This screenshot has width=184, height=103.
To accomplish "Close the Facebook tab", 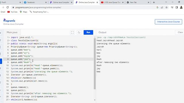I will 46,2.
